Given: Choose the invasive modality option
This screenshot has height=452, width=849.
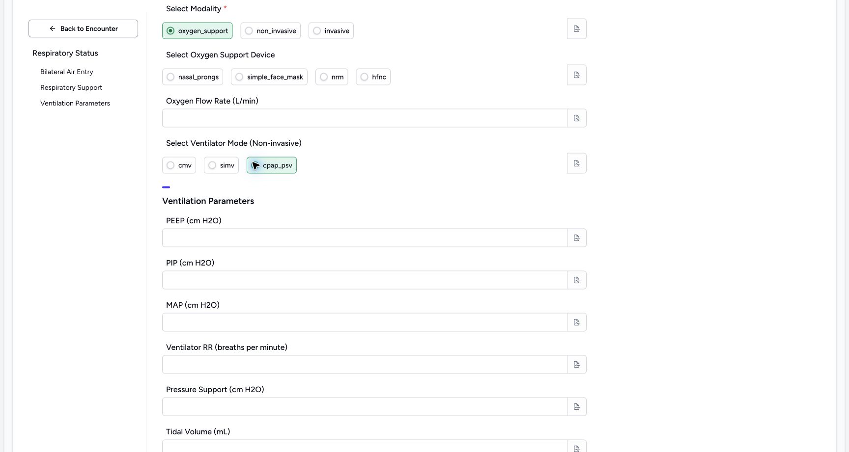Looking at the screenshot, I should tap(331, 31).
